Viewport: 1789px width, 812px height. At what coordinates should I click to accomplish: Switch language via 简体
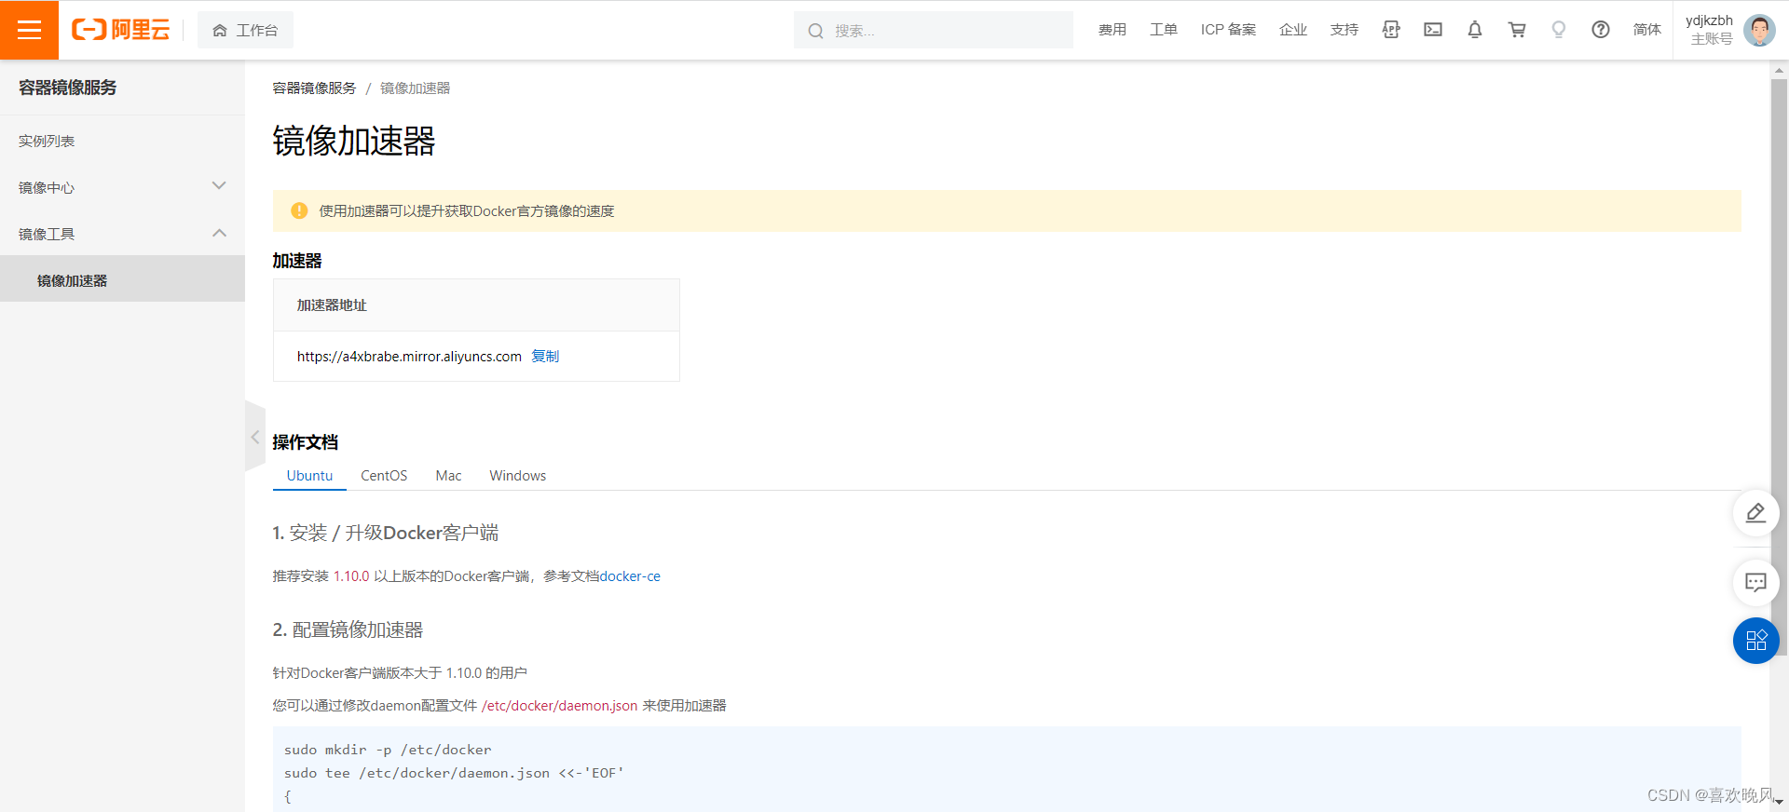pos(1646,30)
